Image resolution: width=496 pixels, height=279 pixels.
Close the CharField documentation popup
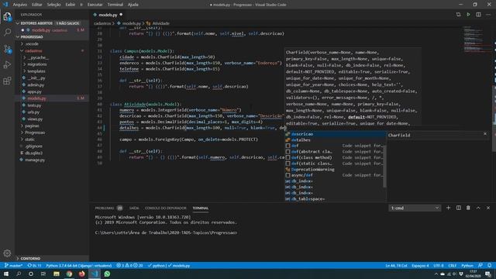(x=485, y=134)
